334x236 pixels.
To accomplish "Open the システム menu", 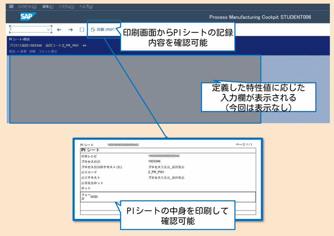I will 66,7.
